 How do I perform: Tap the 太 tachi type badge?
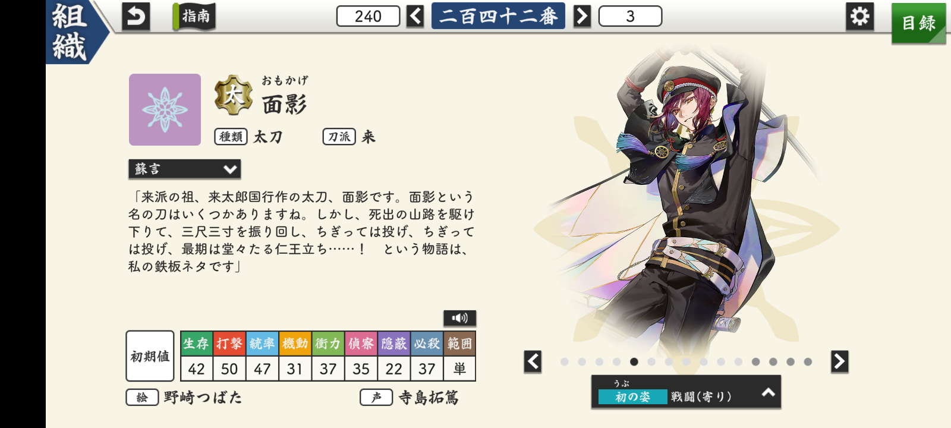[x=233, y=95]
